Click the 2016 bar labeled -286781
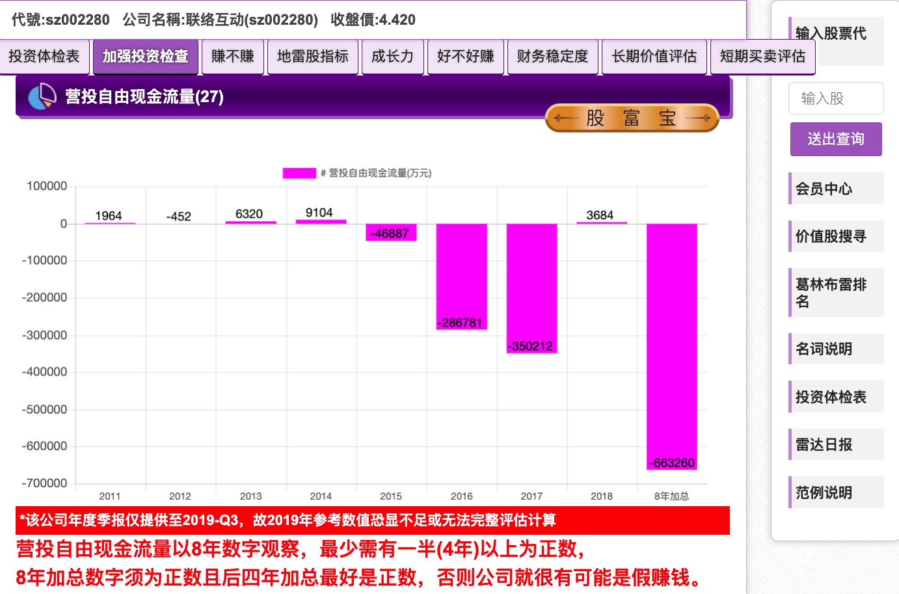Viewport: 899px width, 594px height. (x=461, y=277)
